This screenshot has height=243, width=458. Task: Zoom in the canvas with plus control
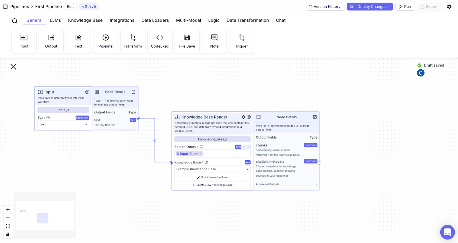click(8, 210)
